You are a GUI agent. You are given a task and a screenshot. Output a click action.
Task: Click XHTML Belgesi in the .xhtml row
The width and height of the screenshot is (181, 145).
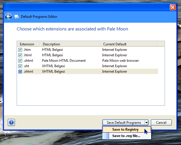(53, 71)
